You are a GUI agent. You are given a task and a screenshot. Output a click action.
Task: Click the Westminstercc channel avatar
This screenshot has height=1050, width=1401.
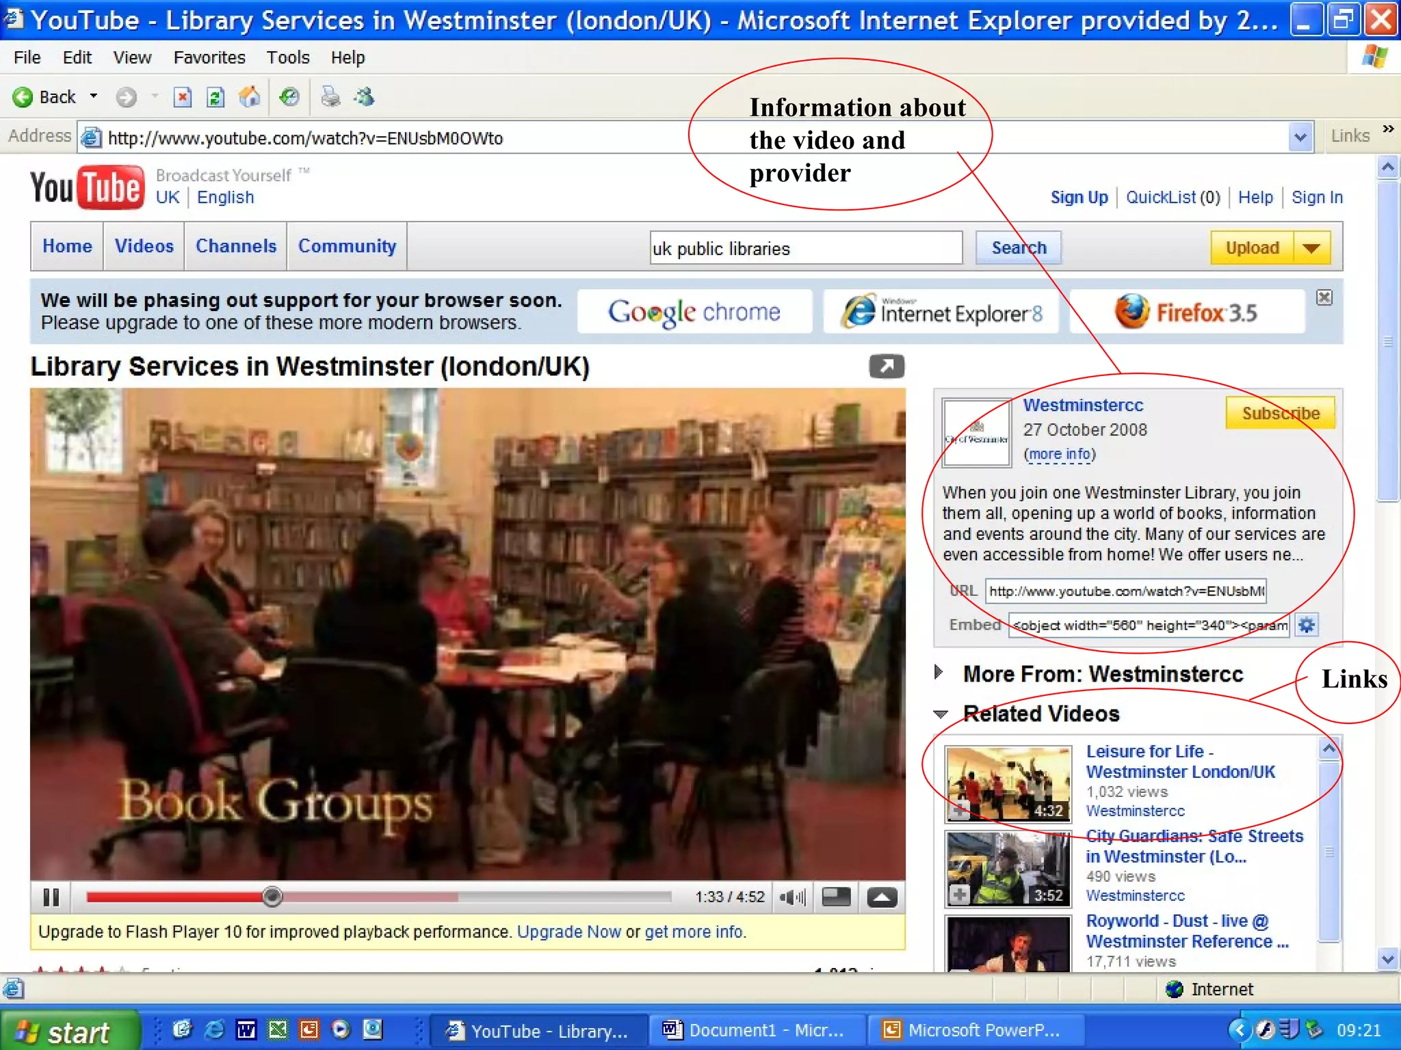point(977,433)
